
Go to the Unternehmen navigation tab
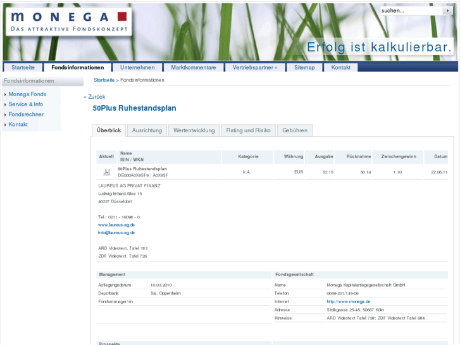tap(137, 68)
